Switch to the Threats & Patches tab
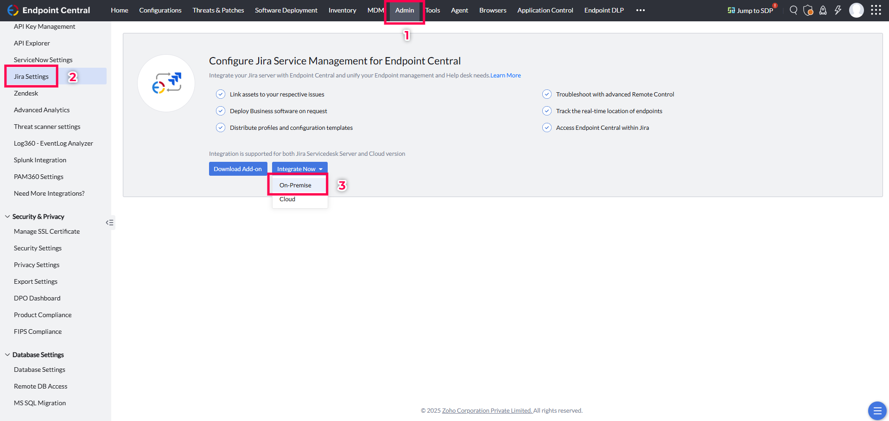The height and width of the screenshot is (421, 889). point(218,10)
